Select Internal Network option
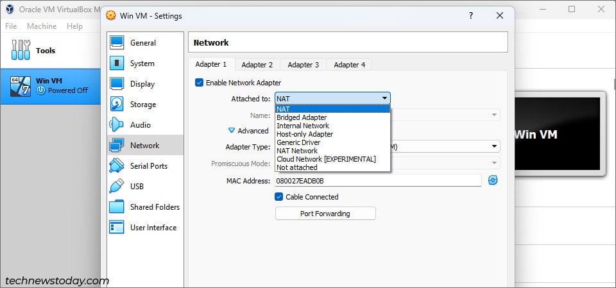616x288 pixels. (332, 126)
